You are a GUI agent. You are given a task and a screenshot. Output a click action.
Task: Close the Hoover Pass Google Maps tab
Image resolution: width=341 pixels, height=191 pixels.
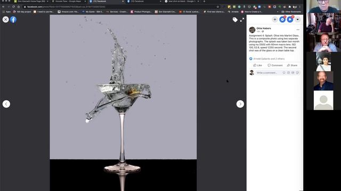click(x=85, y=1)
